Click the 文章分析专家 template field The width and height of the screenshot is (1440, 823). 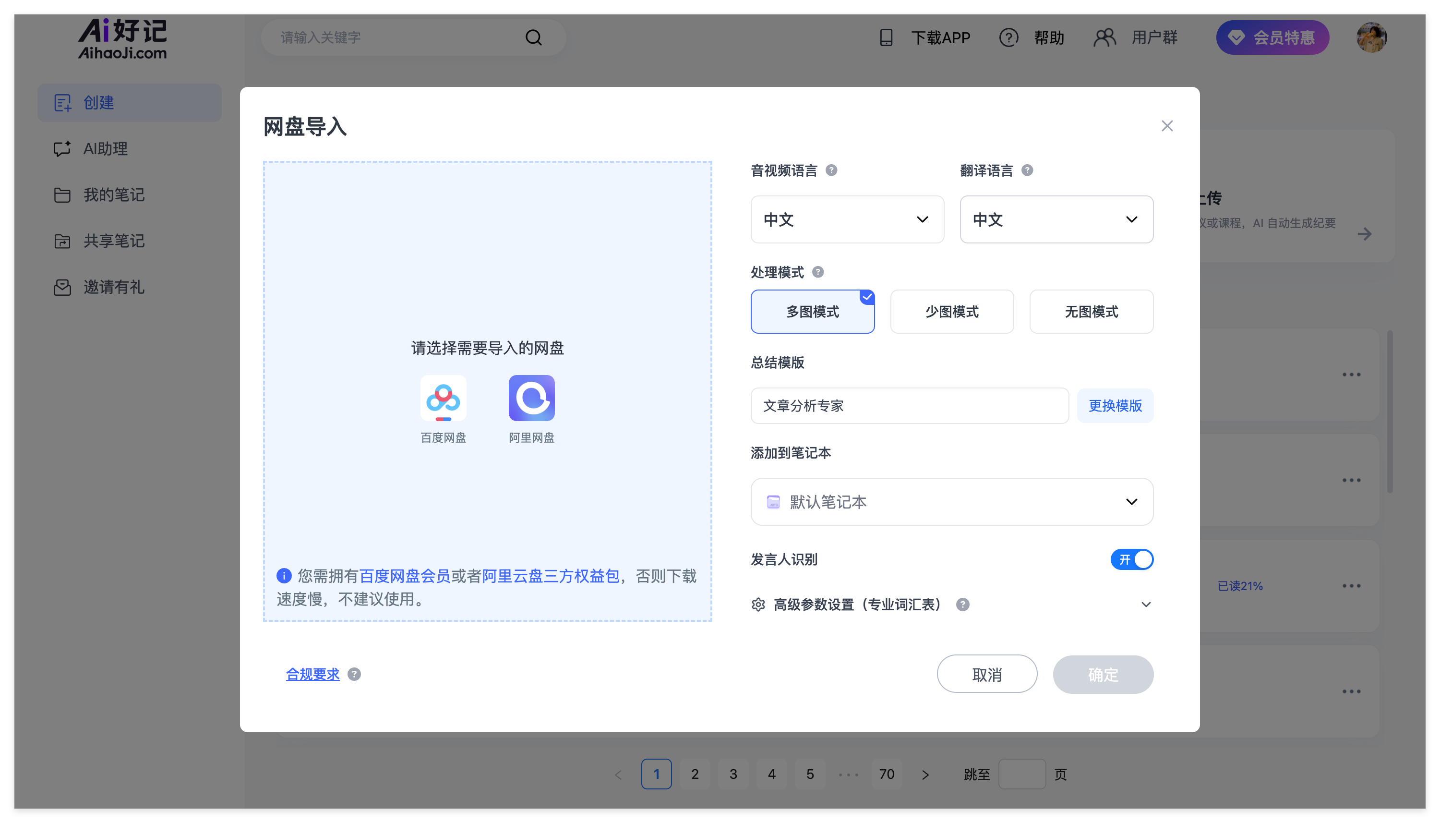coord(909,405)
